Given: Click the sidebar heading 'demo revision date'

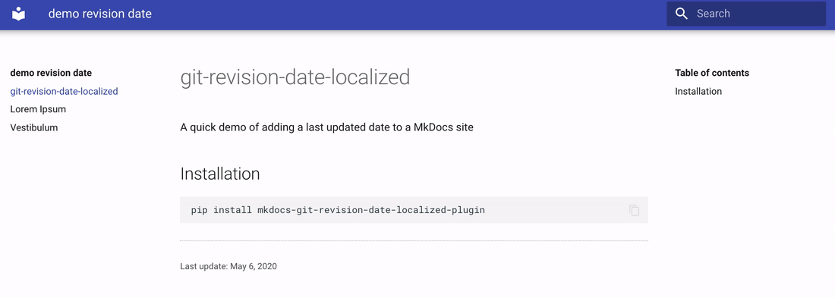Looking at the screenshot, I should (x=51, y=73).
